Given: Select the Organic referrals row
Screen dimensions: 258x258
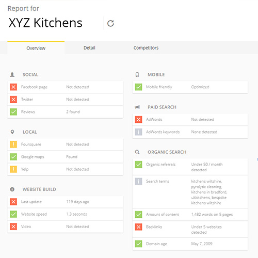Looking at the screenshot, I should [190, 167].
